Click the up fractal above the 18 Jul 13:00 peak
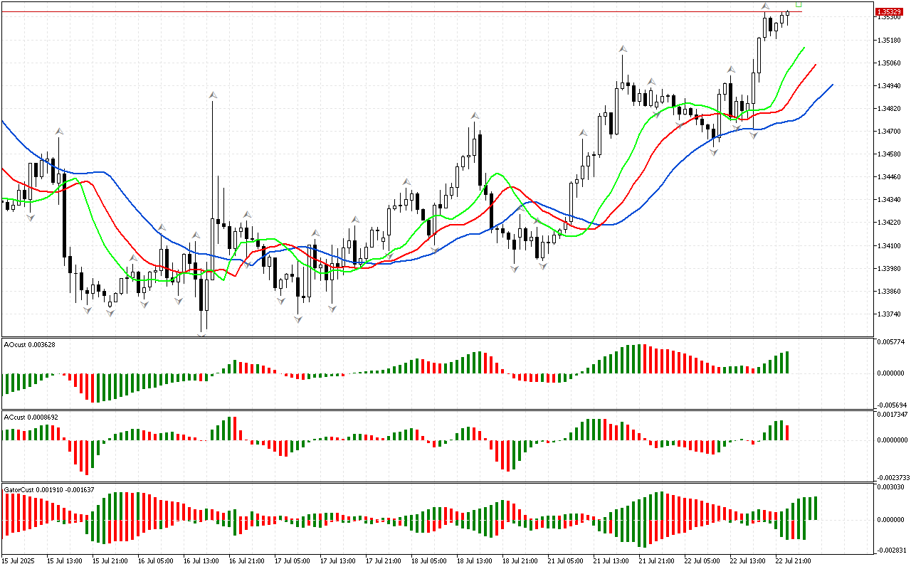The image size is (911, 569). coord(474,115)
